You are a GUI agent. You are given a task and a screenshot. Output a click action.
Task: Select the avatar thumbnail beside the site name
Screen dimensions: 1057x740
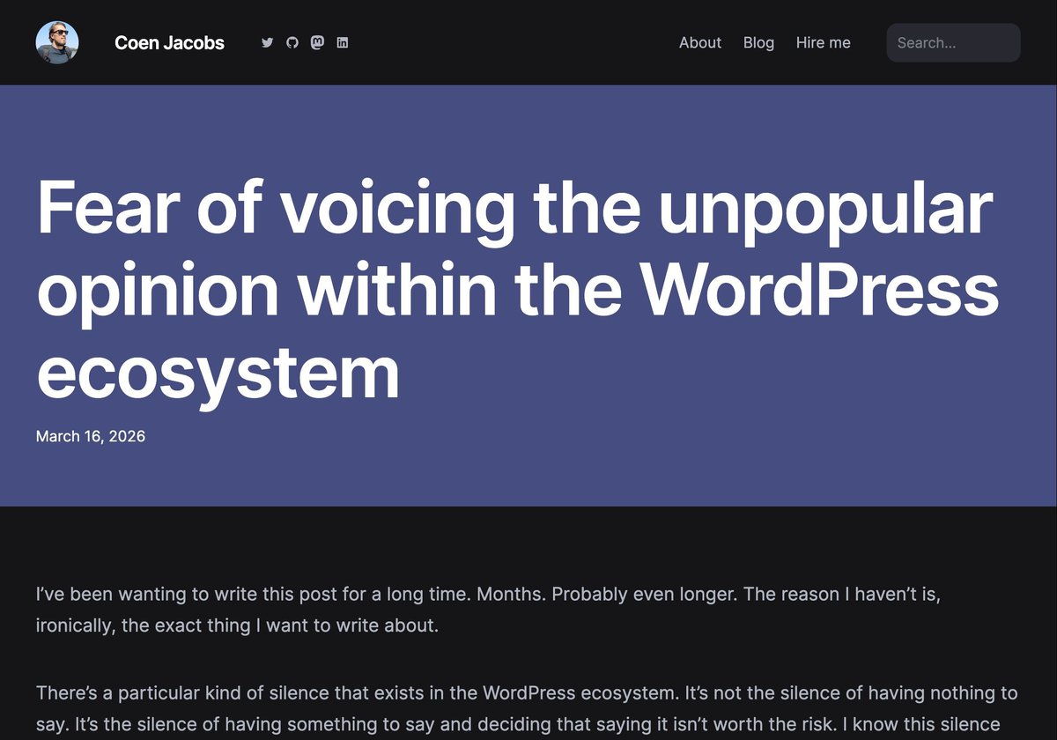click(x=56, y=41)
